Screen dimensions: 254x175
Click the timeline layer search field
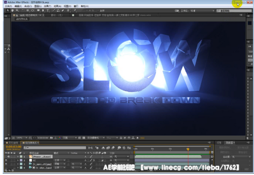click(55, 148)
